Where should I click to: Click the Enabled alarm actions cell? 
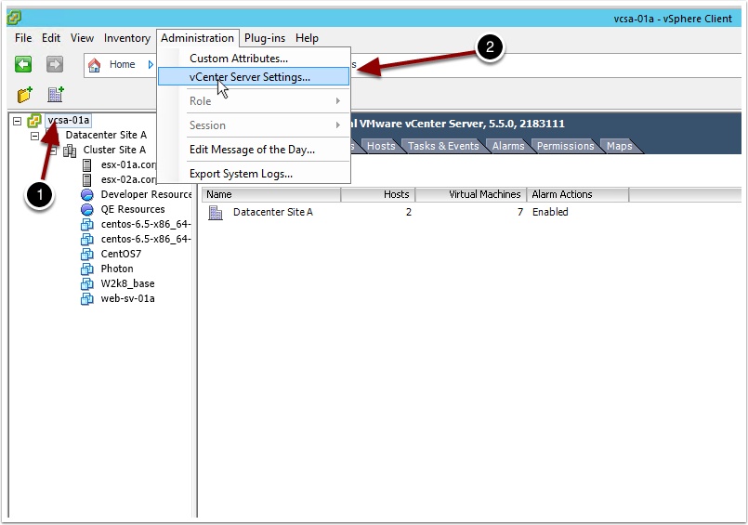pyautogui.click(x=550, y=212)
